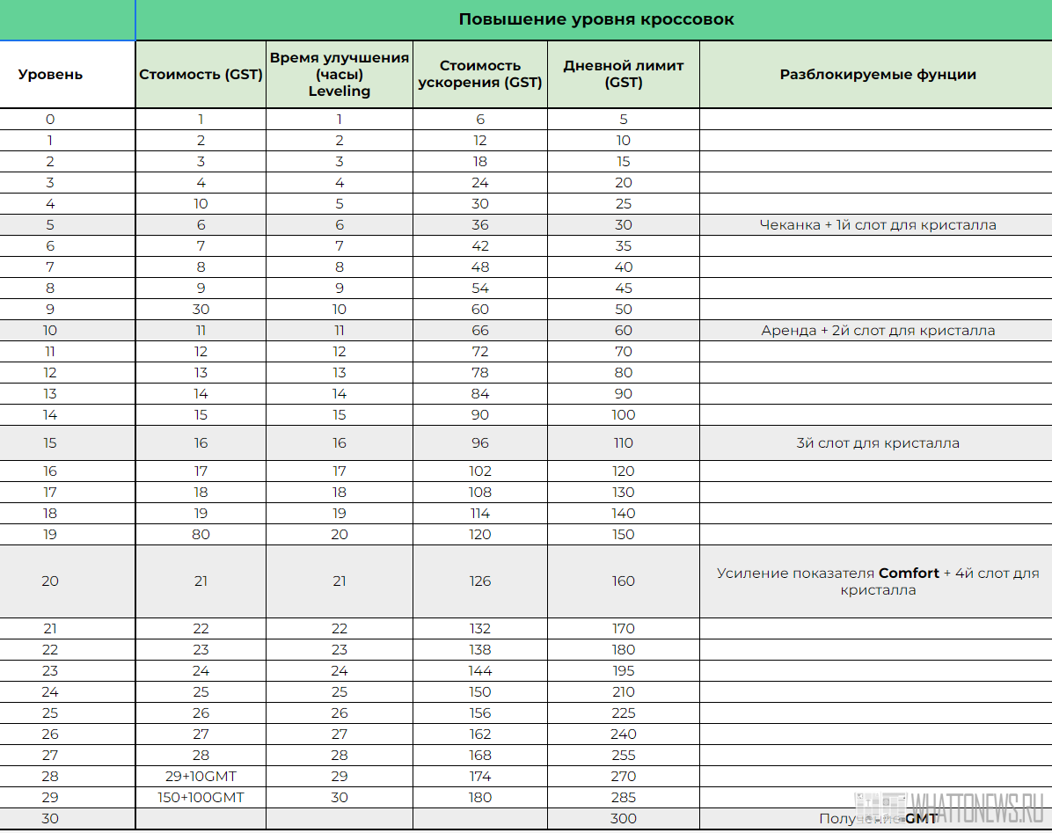This screenshot has height=833, width=1052.
Task: Select the "Уровень" column header
Action: 50,75
